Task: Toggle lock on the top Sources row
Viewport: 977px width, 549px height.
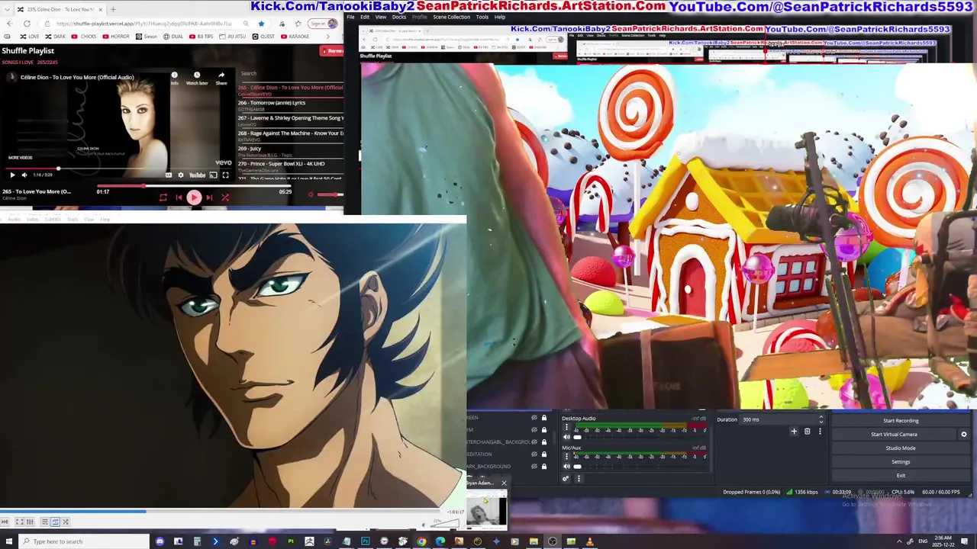Action: click(x=544, y=418)
